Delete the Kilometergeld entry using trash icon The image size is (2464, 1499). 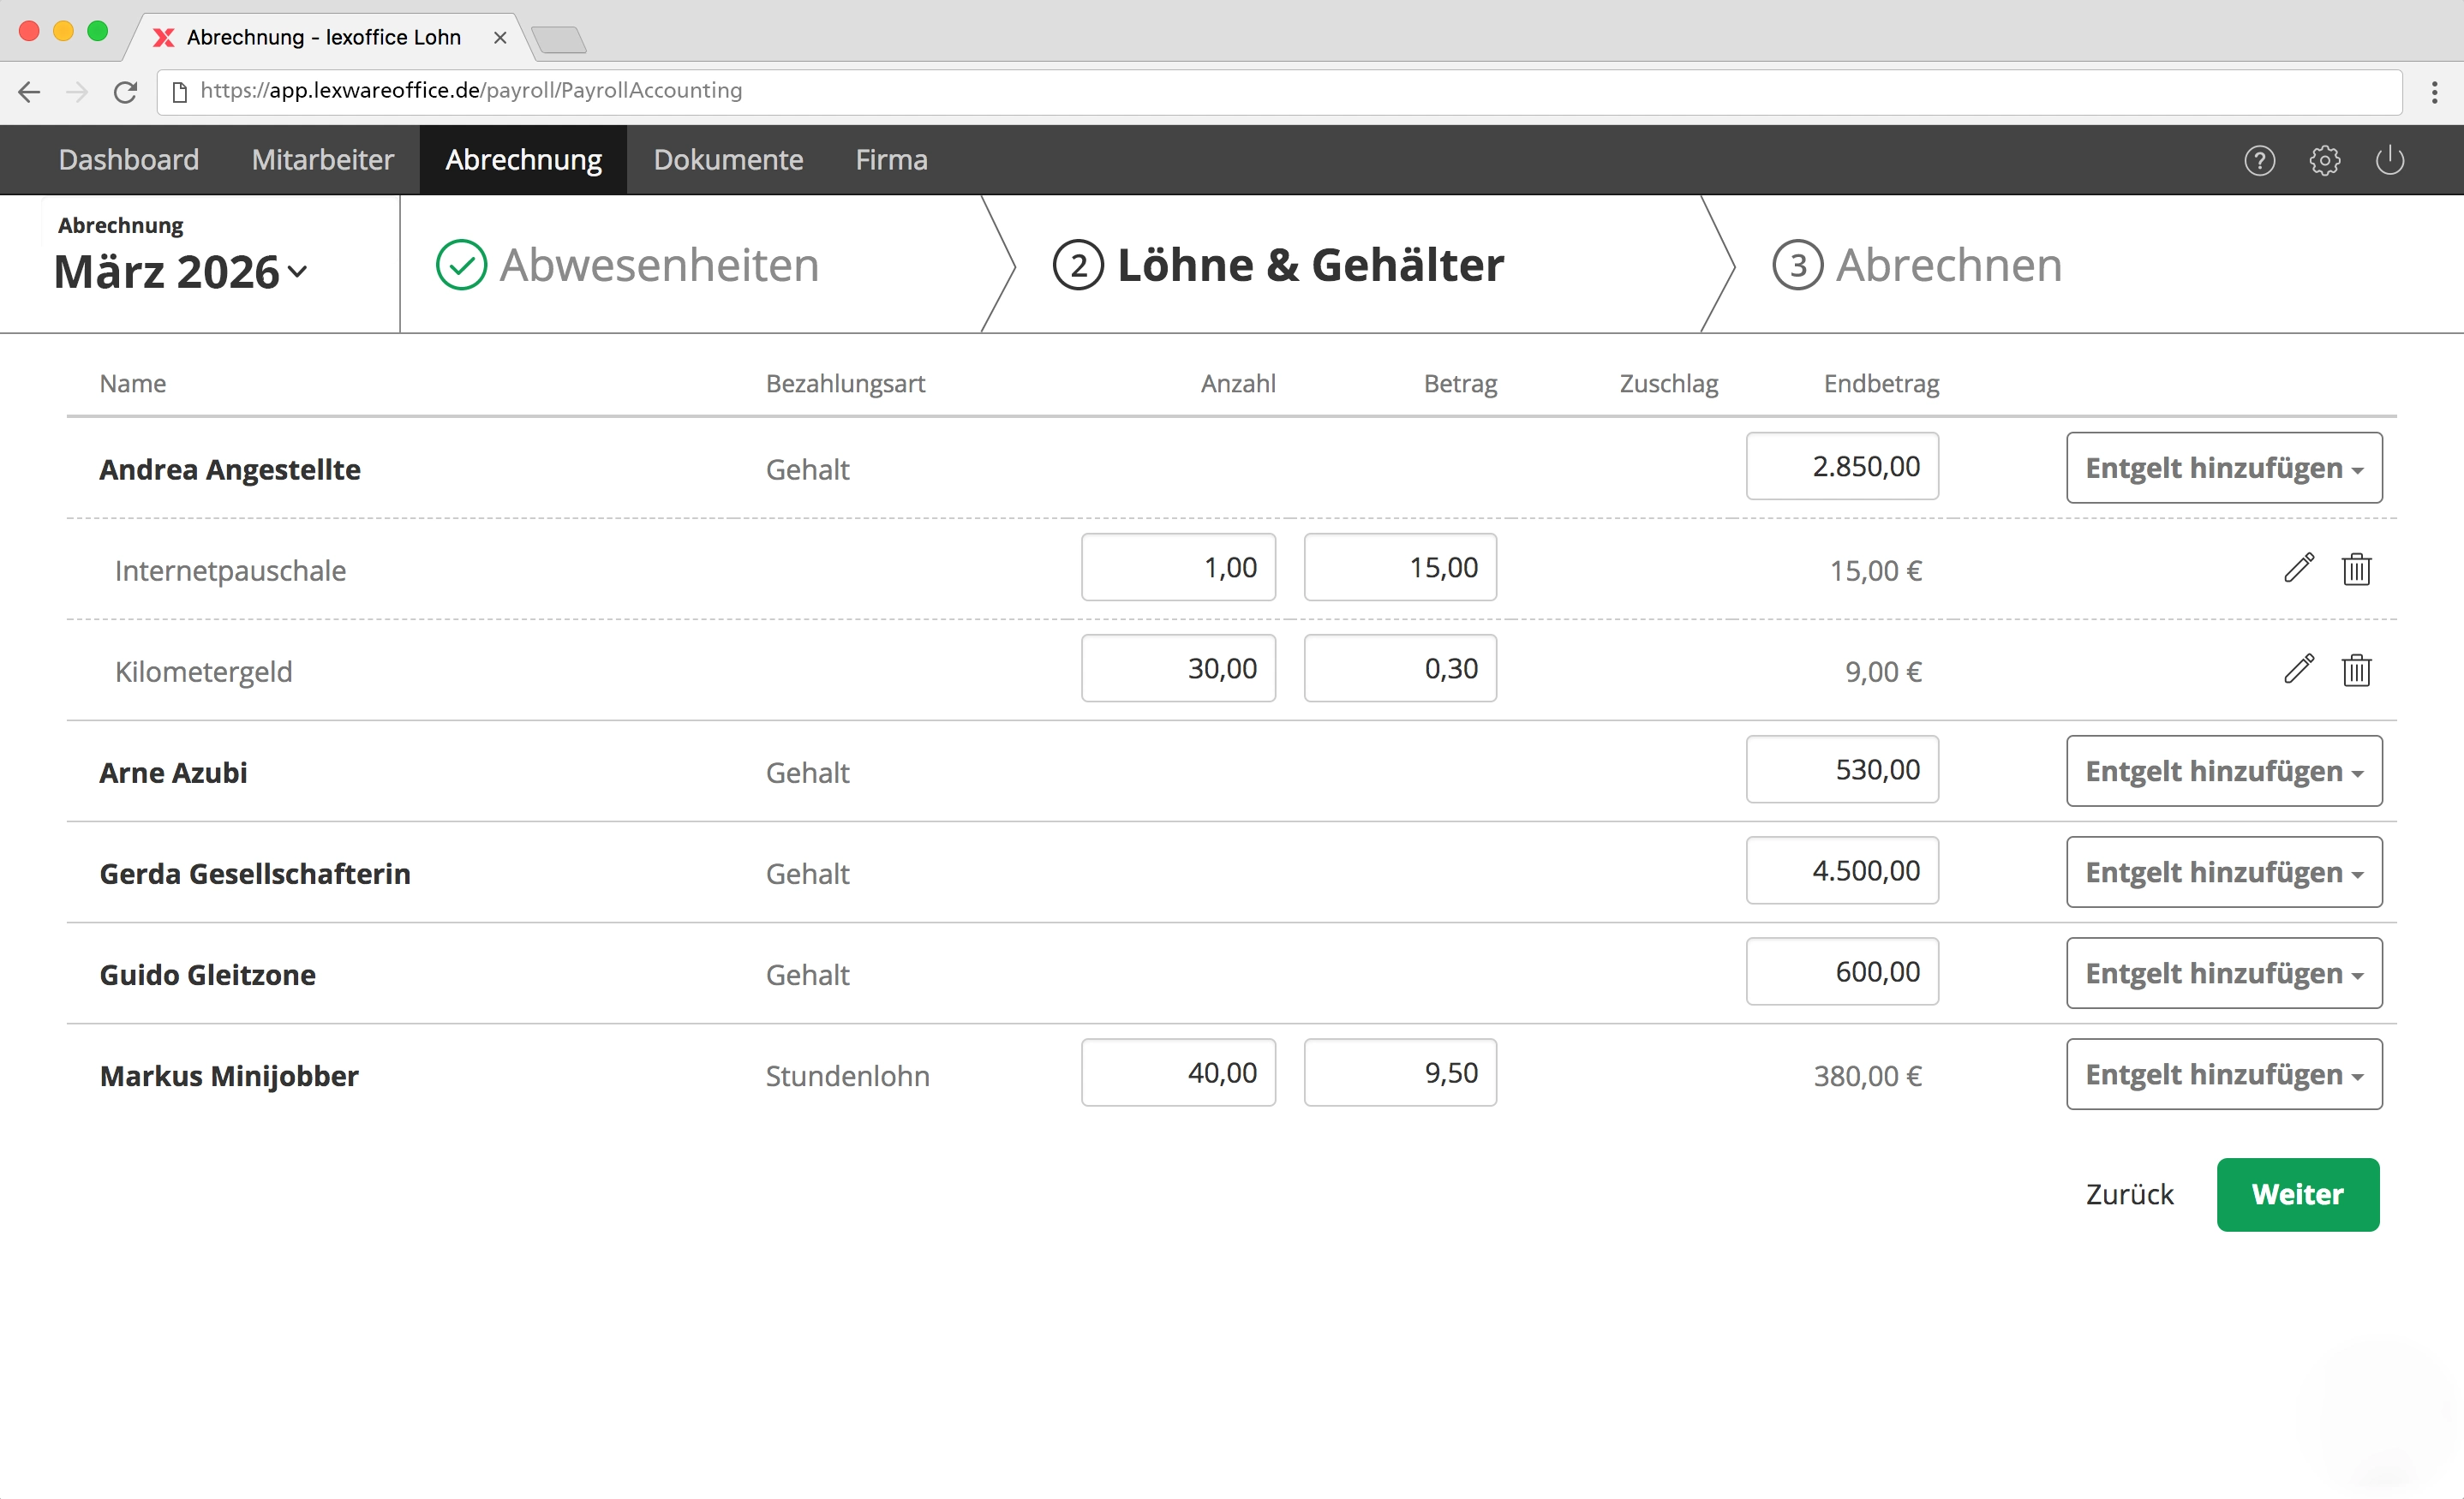2356,669
